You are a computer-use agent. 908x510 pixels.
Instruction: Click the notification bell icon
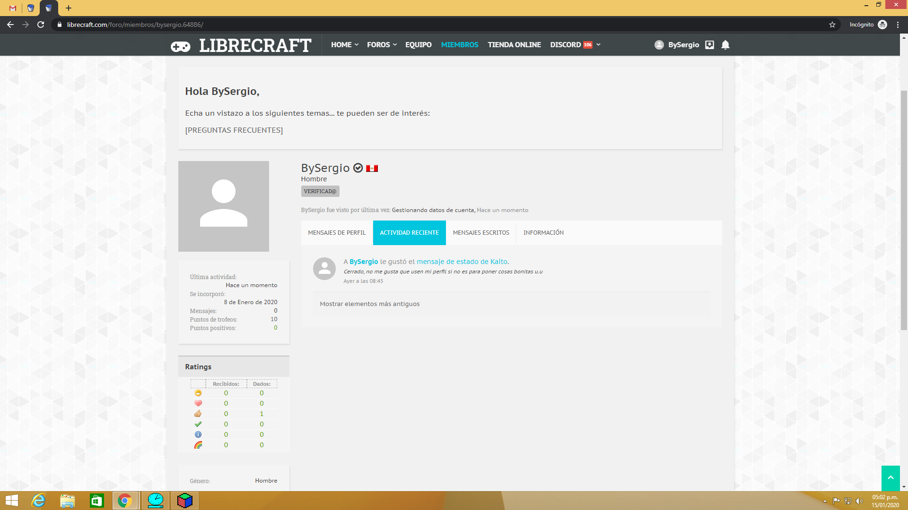725,45
